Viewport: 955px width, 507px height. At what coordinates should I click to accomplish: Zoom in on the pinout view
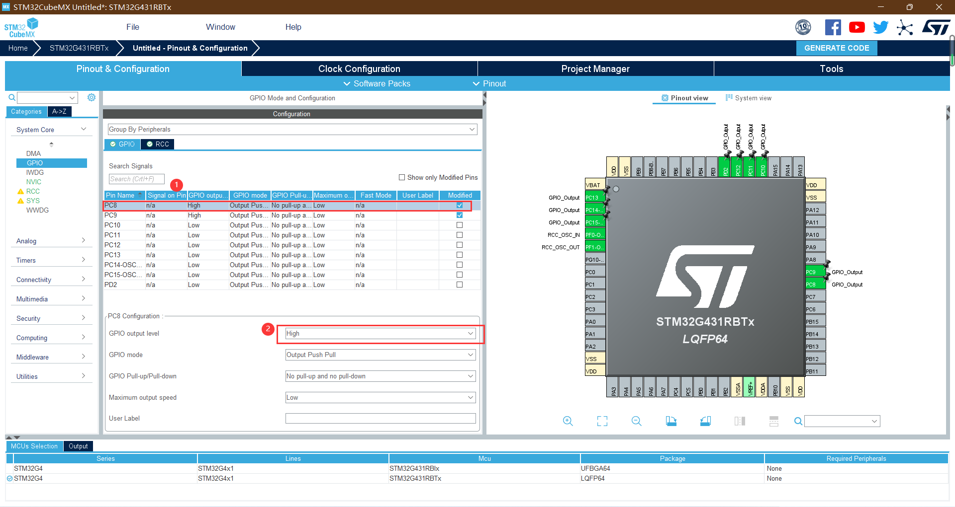coord(568,421)
